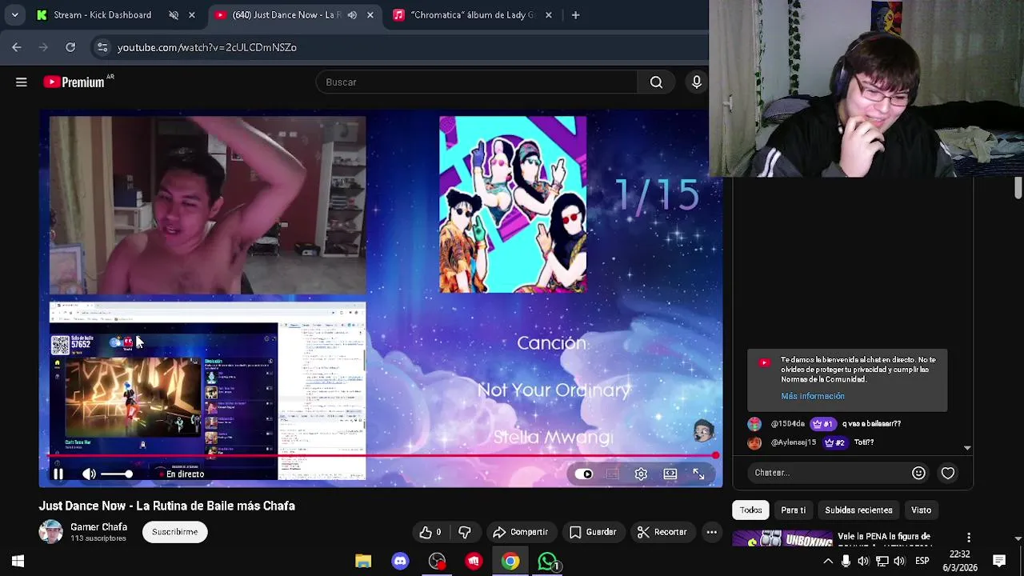
Task: Select the Todos filter chip
Action: pyautogui.click(x=750, y=510)
